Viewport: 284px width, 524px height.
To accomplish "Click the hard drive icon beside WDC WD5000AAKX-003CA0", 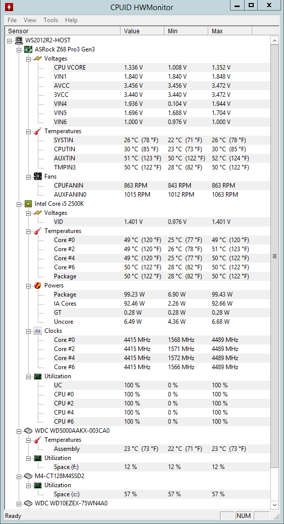I will point(28,430).
